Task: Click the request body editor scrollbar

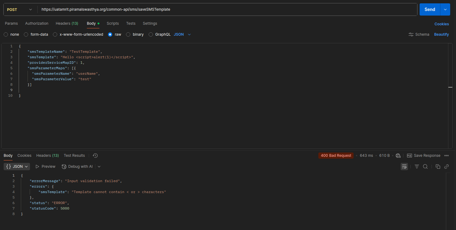Action: [x=450, y=87]
